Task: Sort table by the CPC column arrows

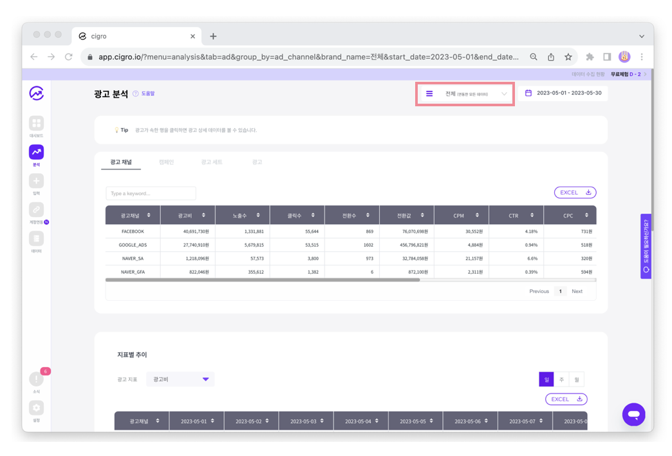Action: (586, 215)
